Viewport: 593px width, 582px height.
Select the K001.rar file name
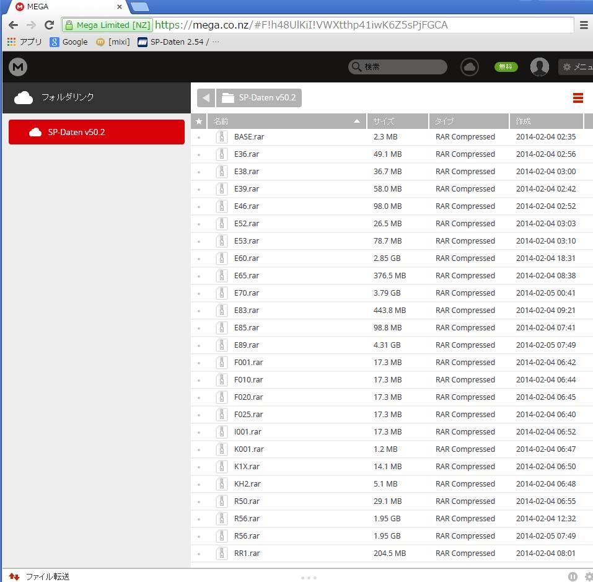pos(249,449)
